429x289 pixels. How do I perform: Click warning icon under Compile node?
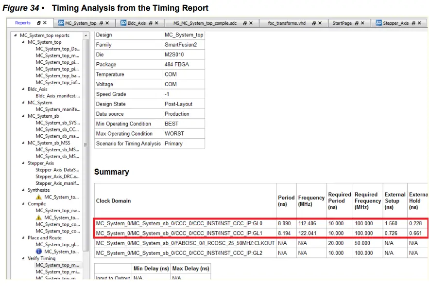coord(39,217)
